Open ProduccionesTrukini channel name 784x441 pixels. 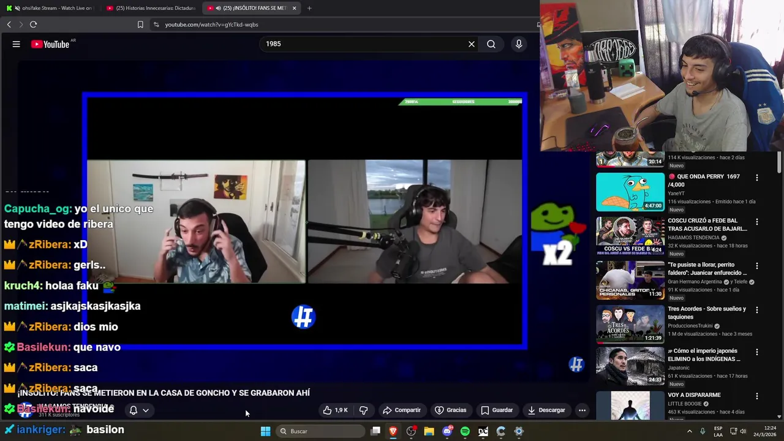pyautogui.click(x=691, y=326)
